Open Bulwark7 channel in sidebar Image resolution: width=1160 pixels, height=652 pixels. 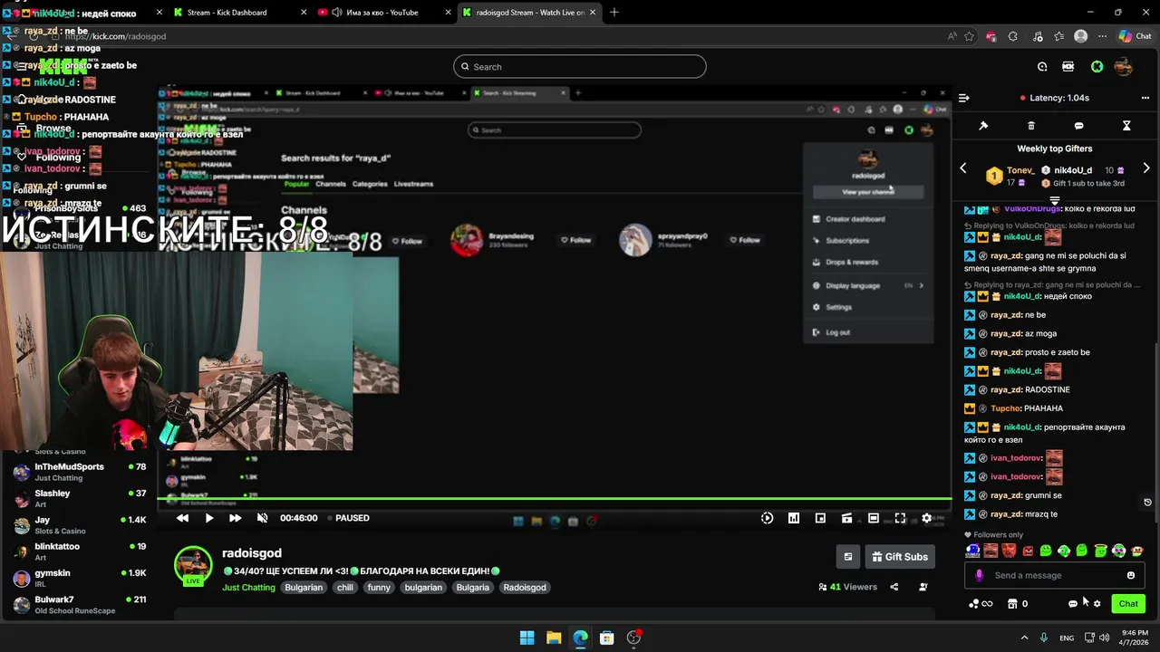pos(79,604)
